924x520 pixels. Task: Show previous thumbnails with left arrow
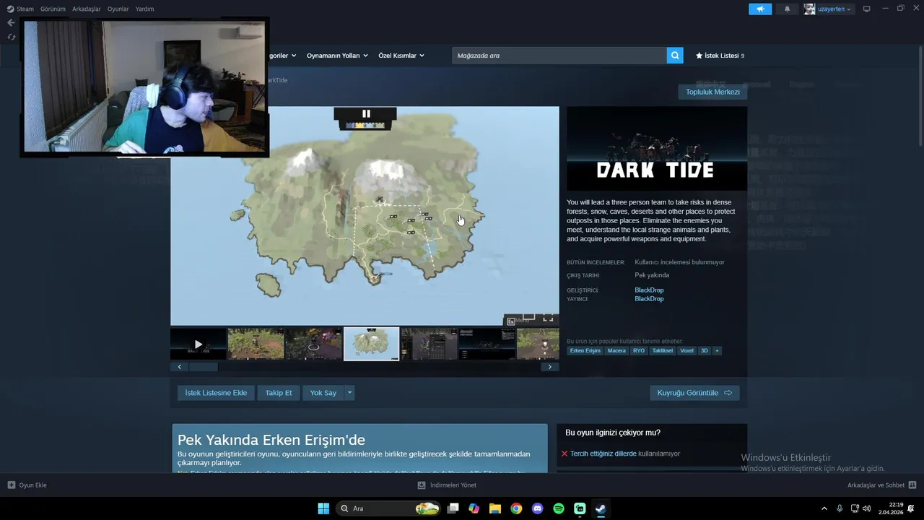tap(179, 367)
